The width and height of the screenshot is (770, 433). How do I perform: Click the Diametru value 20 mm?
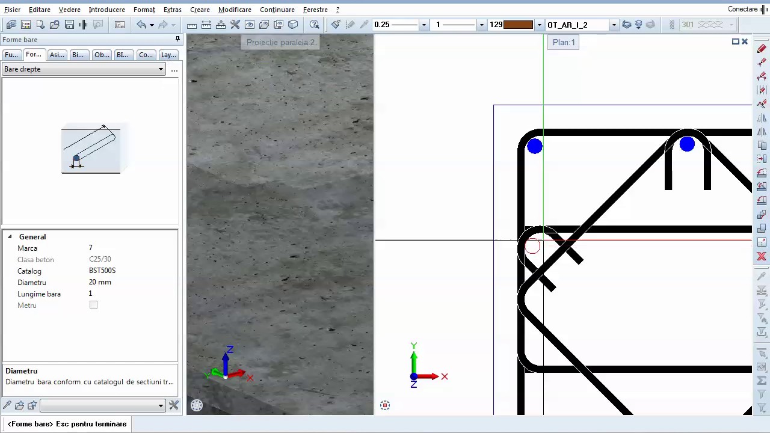coord(100,282)
